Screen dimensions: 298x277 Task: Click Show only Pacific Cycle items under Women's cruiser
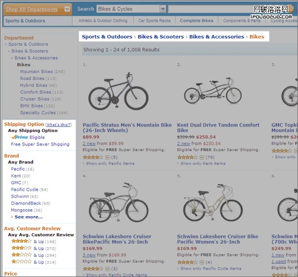pyautogui.click(x=211, y=268)
